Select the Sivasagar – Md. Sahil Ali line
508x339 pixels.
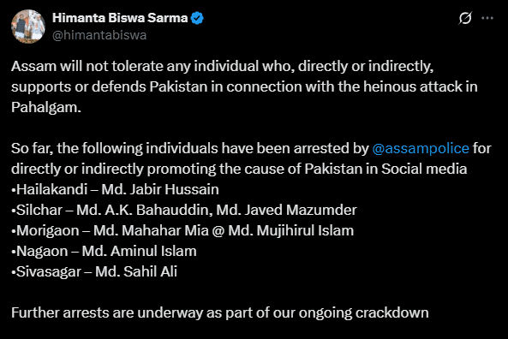tap(94, 271)
